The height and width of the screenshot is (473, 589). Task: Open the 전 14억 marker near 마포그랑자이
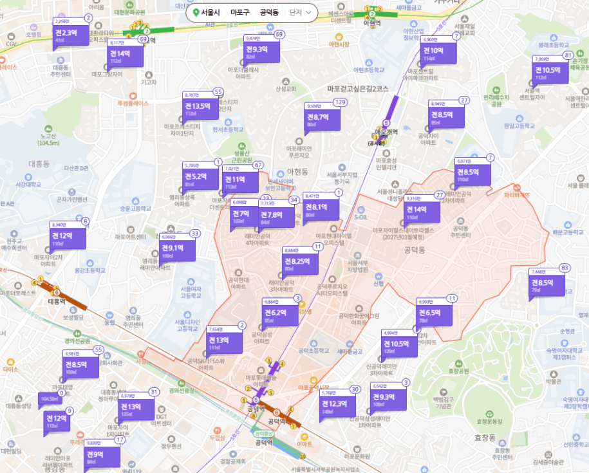[x=126, y=55]
